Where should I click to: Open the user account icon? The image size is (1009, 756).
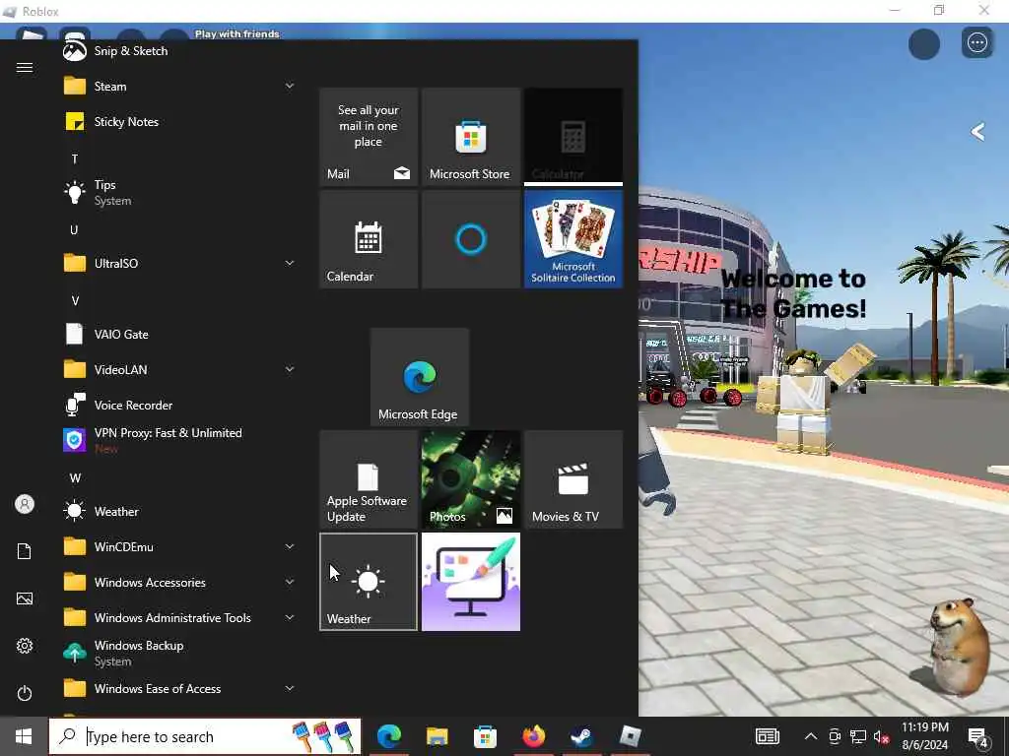pyautogui.click(x=25, y=504)
